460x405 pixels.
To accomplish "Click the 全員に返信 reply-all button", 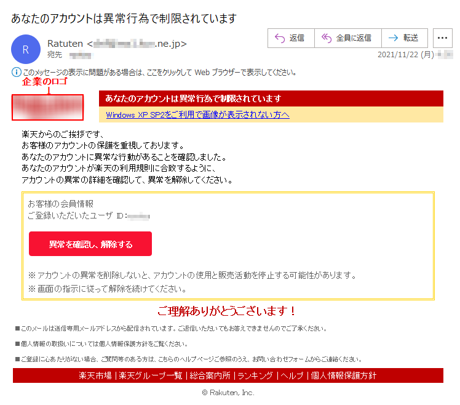I will (x=347, y=38).
